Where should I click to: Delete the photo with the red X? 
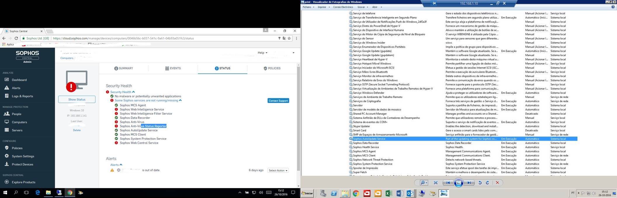click(x=497, y=183)
